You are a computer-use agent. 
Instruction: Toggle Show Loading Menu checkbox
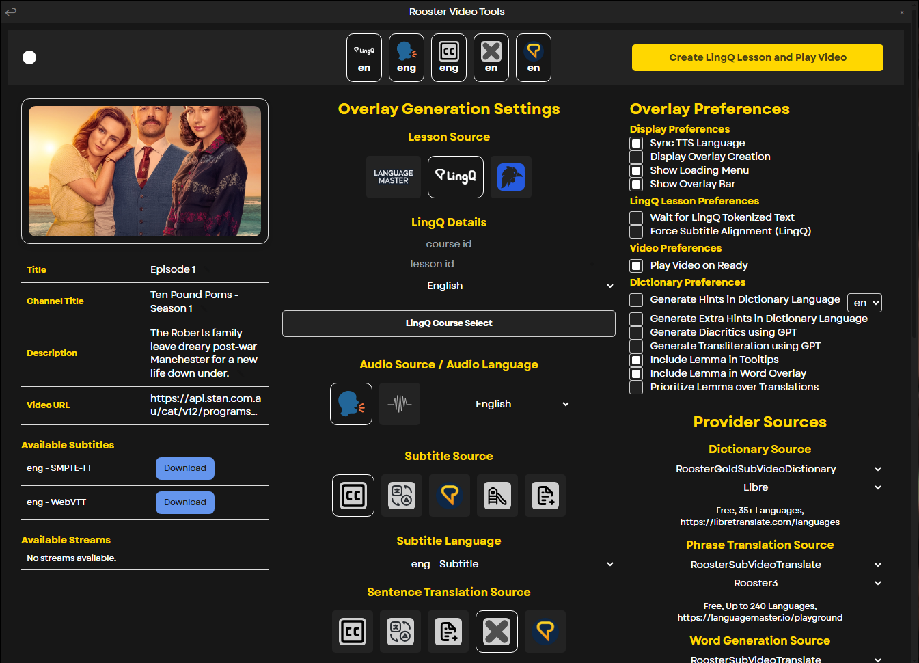click(x=636, y=171)
